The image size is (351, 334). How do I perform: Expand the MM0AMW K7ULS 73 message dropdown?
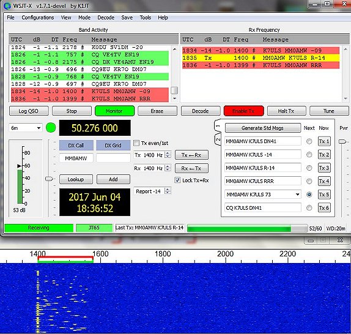[x=297, y=195]
